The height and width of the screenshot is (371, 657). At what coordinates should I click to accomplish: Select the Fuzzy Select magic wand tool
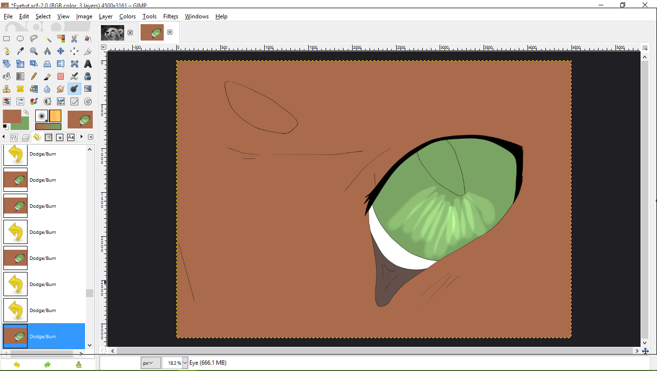pos(47,39)
